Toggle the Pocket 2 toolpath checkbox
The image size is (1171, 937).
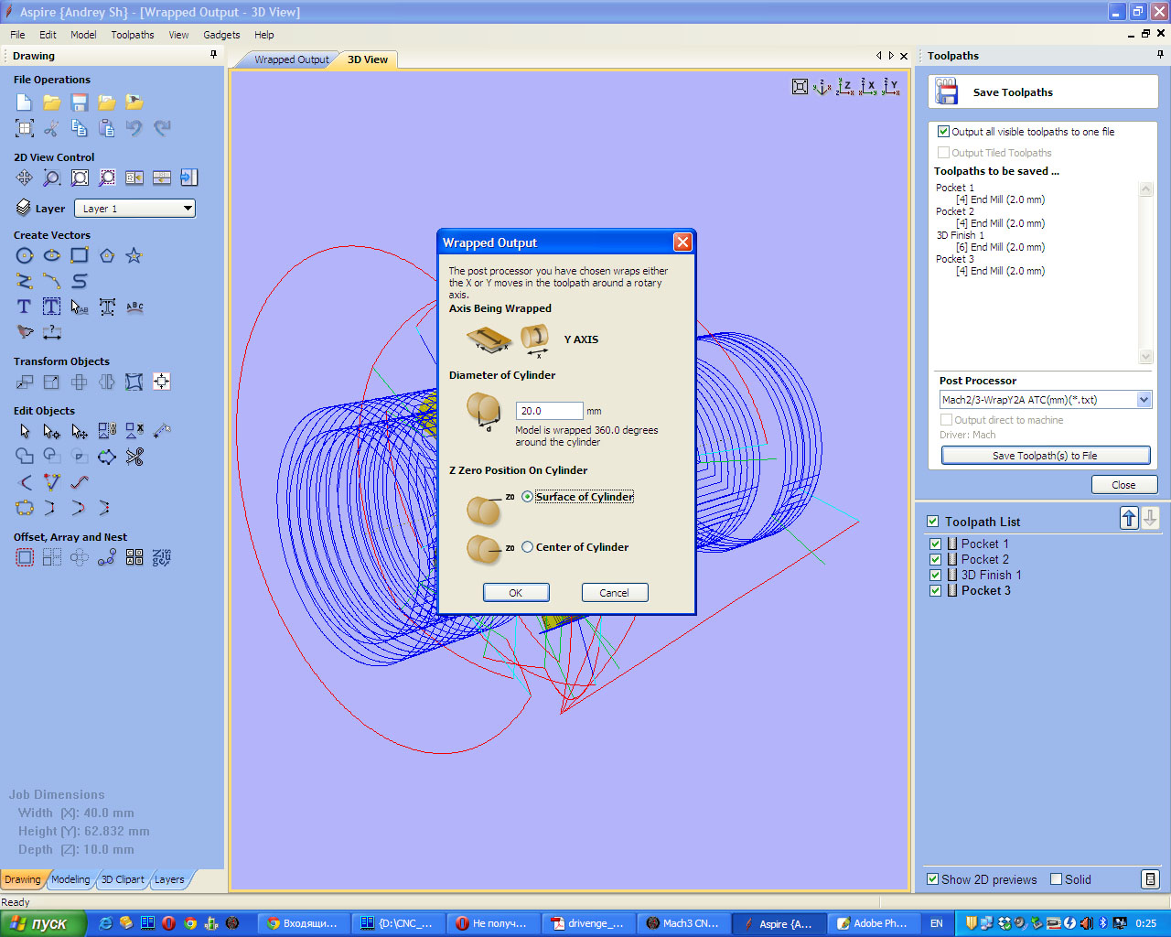935,559
